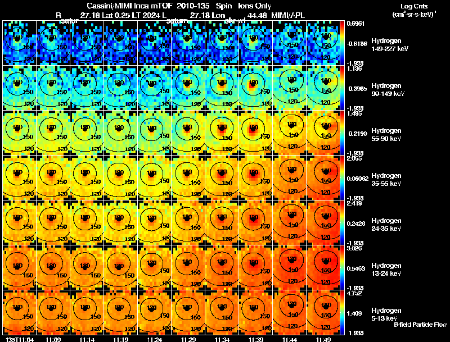Open the 90-149 keV image at 11:09

click(53, 88)
